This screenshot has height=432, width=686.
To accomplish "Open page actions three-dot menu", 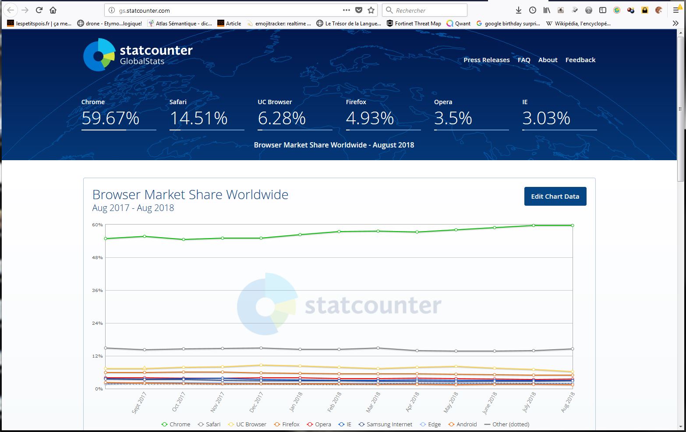I will [x=347, y=10].
